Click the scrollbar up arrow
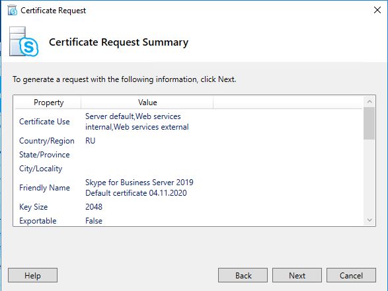The width and height of the screenshot is (388, 291). click(369, 102)
